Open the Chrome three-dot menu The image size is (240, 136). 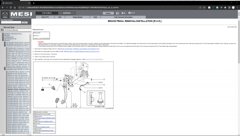(x=237, y=8)
